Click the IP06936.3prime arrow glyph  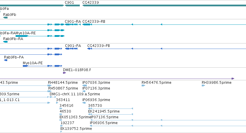84,103
